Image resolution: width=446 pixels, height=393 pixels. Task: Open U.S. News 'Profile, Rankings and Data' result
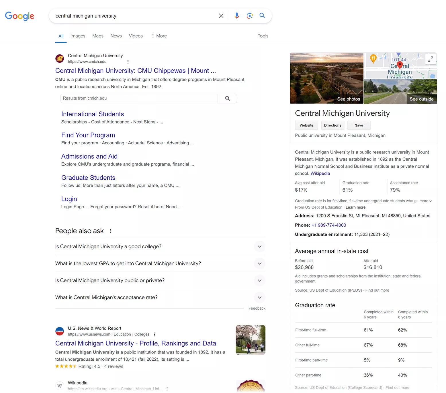click(x=136, y=343)
